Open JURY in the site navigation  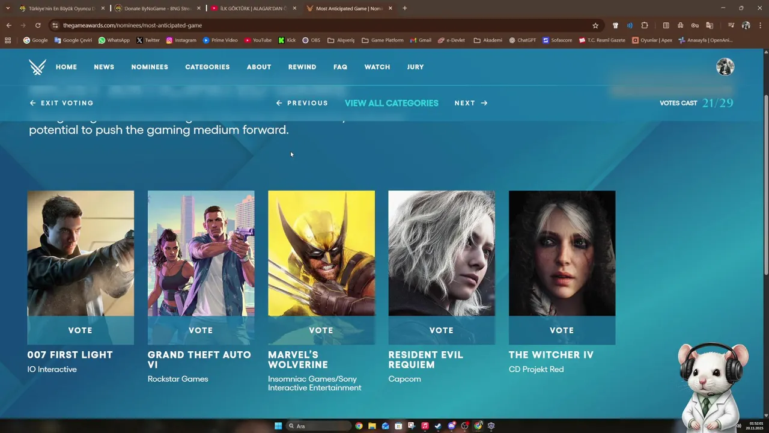click(415, 67)
